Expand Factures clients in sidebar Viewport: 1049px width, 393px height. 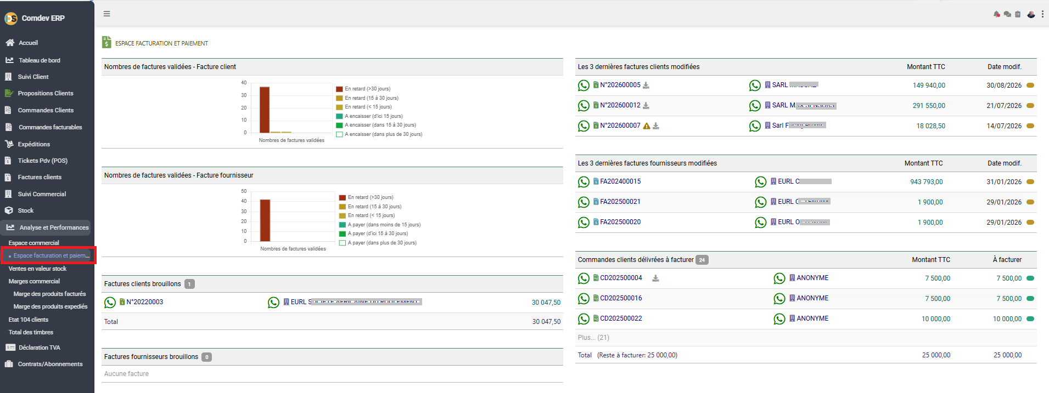[x=40, y=177]
